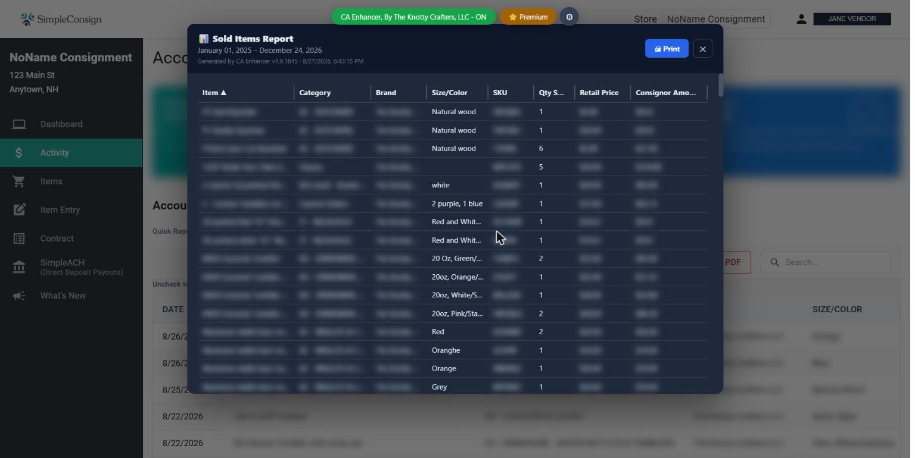The image size is (915, 458).
Task: Print the Sold Items Report
Action: click(667, 49)
